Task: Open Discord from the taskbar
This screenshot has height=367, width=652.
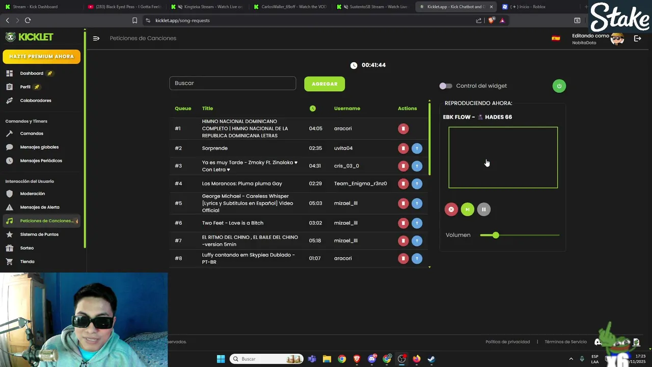Action: tap(372, 359)
